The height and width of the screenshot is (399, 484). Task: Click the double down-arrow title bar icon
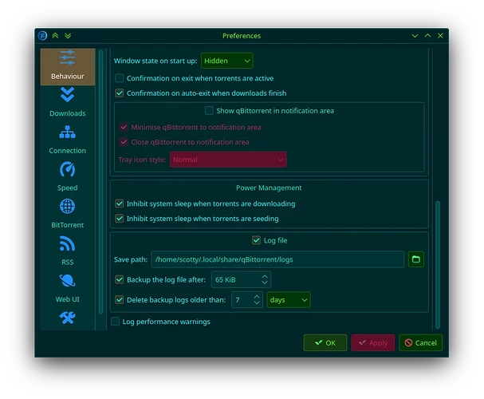point(68,36)
